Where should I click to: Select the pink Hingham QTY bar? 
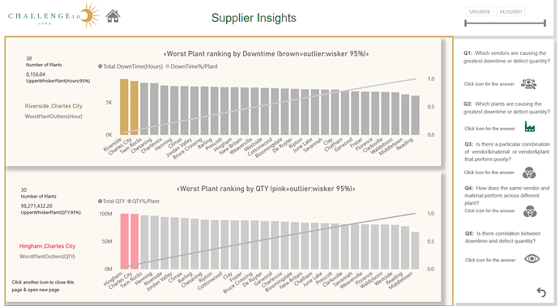tap(125, 241)
